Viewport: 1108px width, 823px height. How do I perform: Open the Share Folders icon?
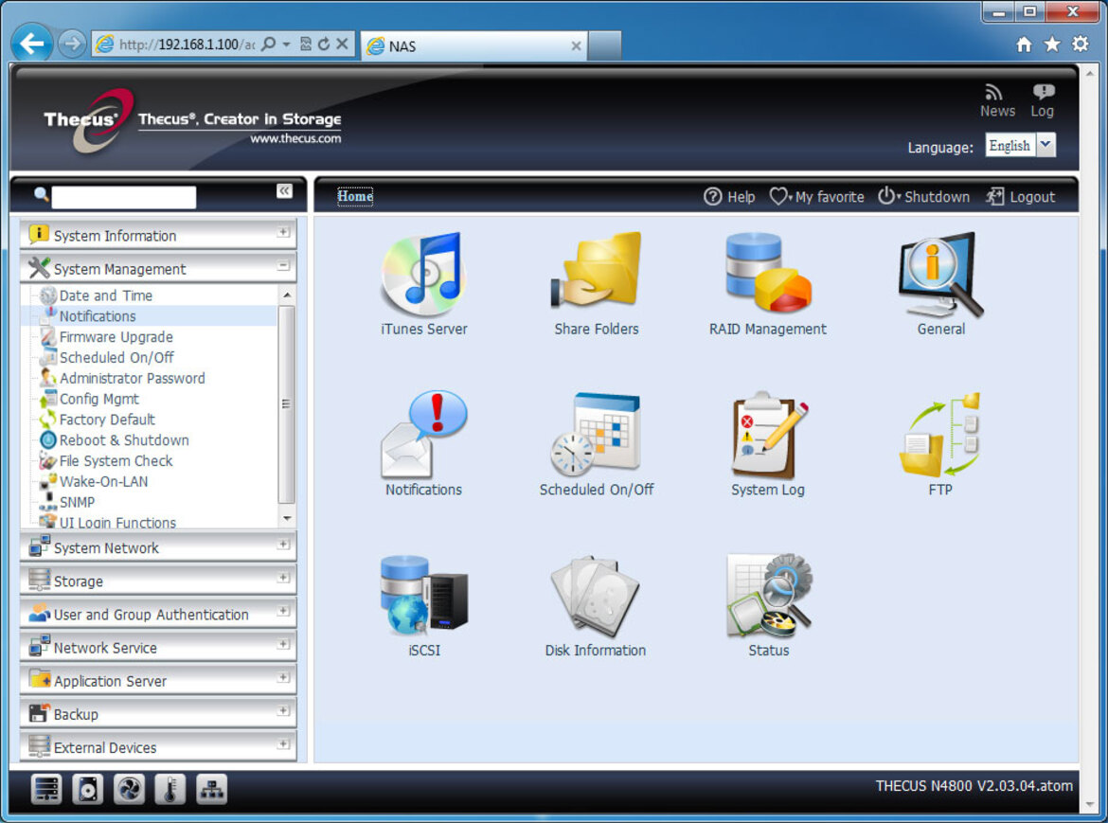[596, 269]
